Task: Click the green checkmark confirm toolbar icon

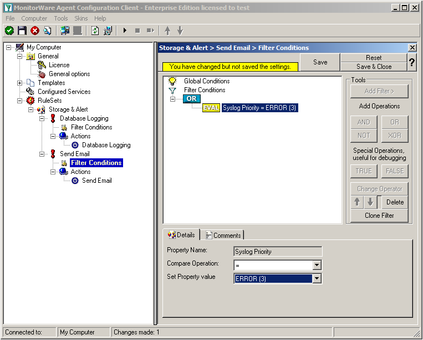Action: point(9,31)
